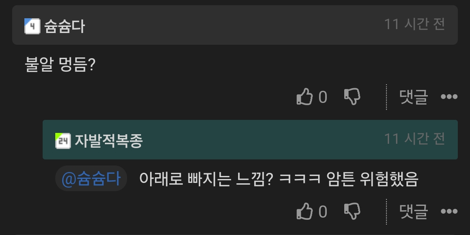Tap 댓글 below 자발적복종's reply
This screenshot has width=470, height=235.
(413, 212)
